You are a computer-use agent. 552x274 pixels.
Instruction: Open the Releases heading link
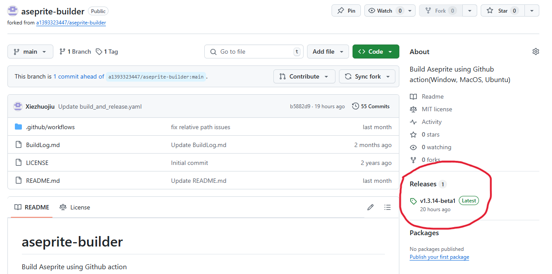(x=428, y=184)
